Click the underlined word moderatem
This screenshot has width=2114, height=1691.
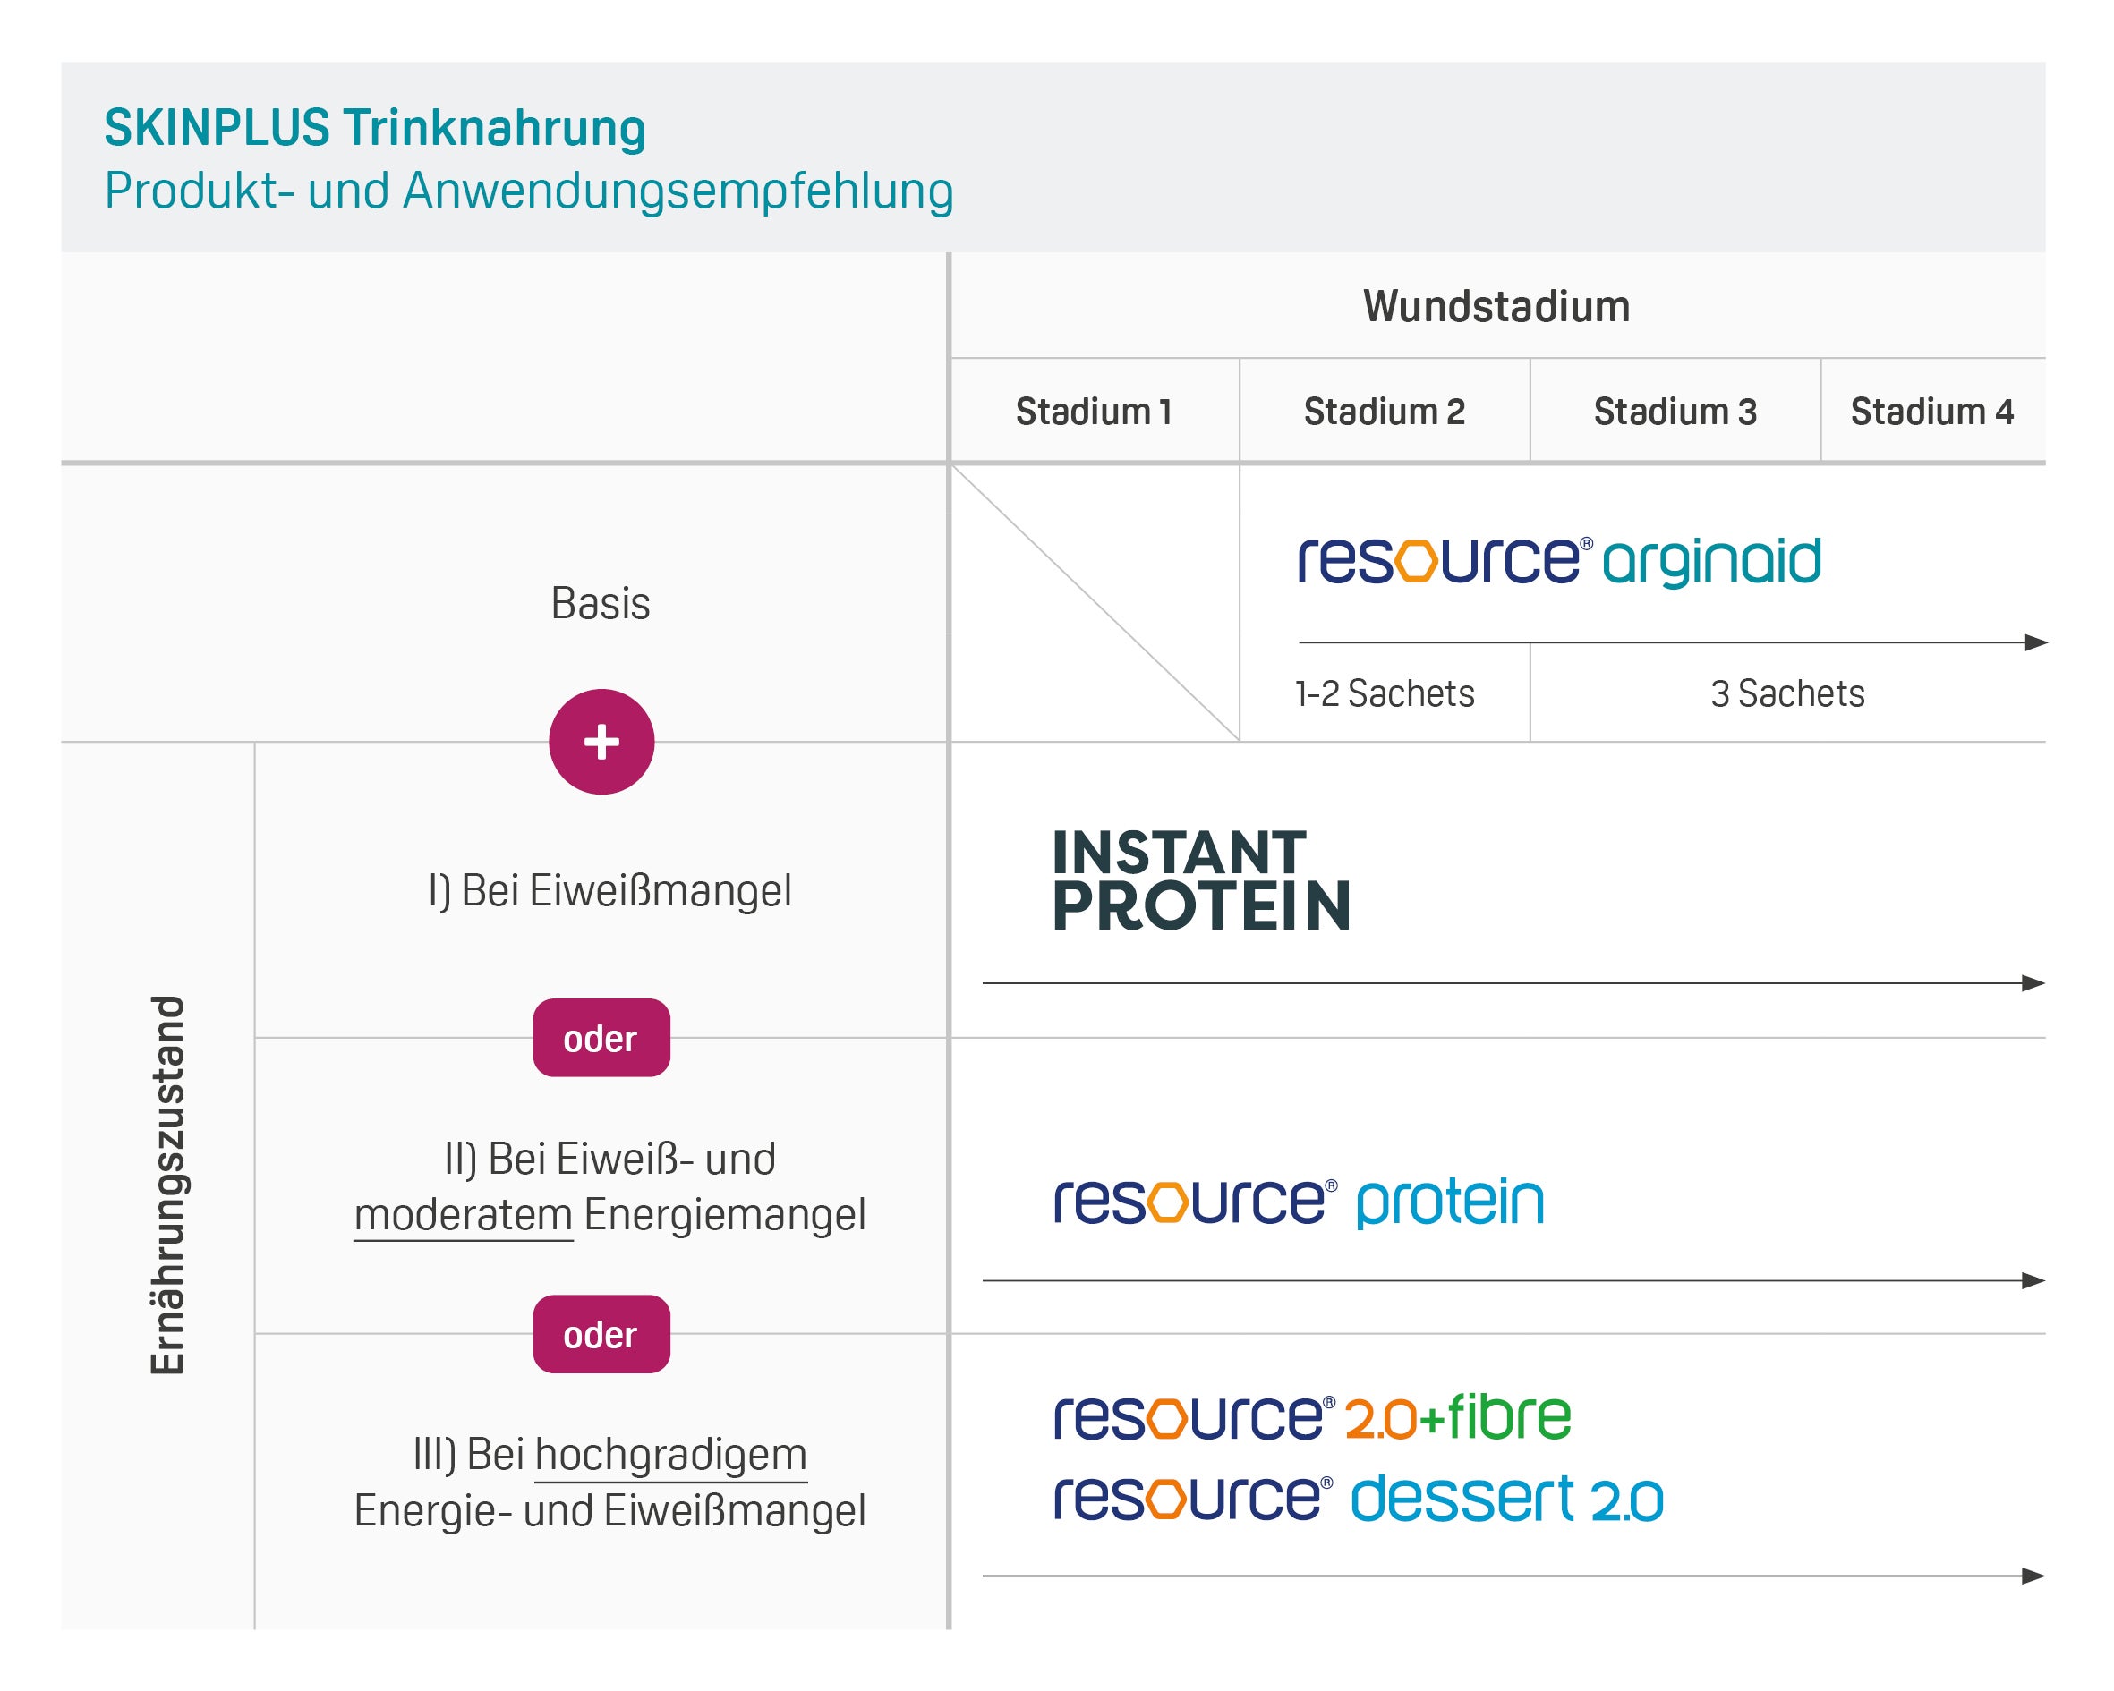coord(463,1215)
